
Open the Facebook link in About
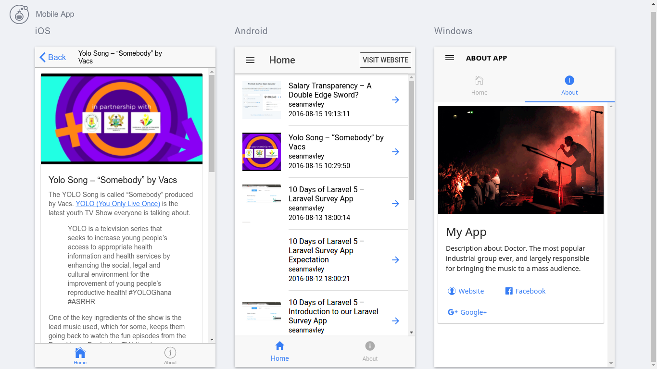coord(525,291)
